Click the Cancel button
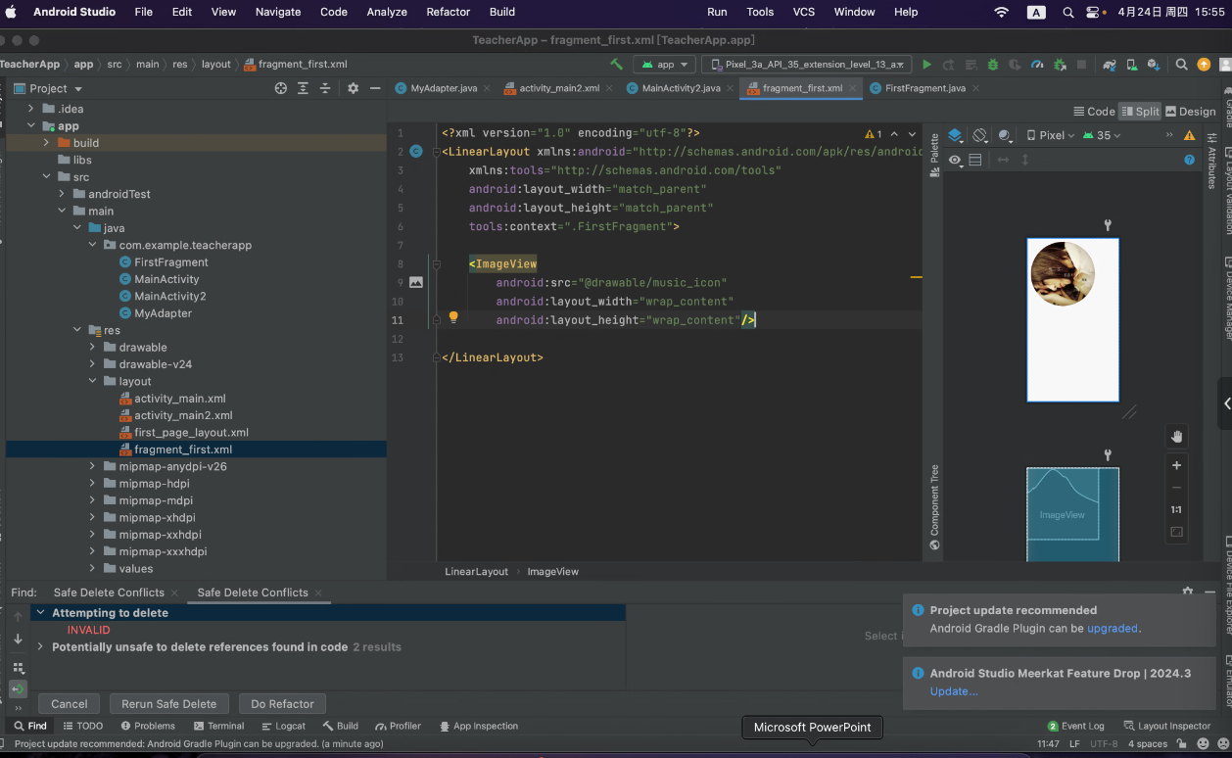The height and width of the screenshot is (758, 1232). [x=70, y=704]
